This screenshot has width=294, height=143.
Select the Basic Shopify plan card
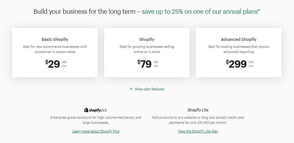tap(55, 53)
